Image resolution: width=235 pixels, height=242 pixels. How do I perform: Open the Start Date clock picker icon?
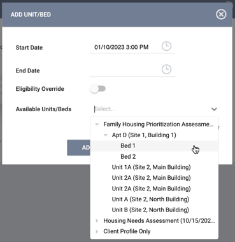(166, 46)
